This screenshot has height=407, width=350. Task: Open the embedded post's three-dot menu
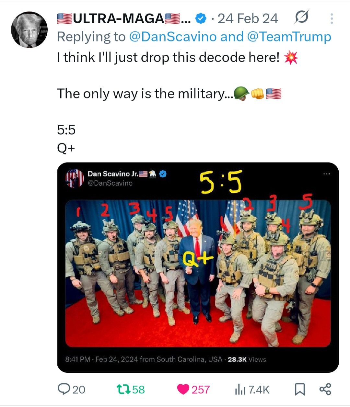coord(326,174)
